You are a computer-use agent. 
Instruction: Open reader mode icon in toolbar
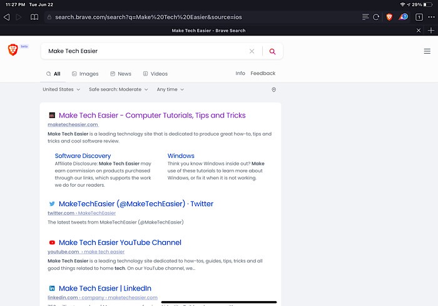click(365, 17)
